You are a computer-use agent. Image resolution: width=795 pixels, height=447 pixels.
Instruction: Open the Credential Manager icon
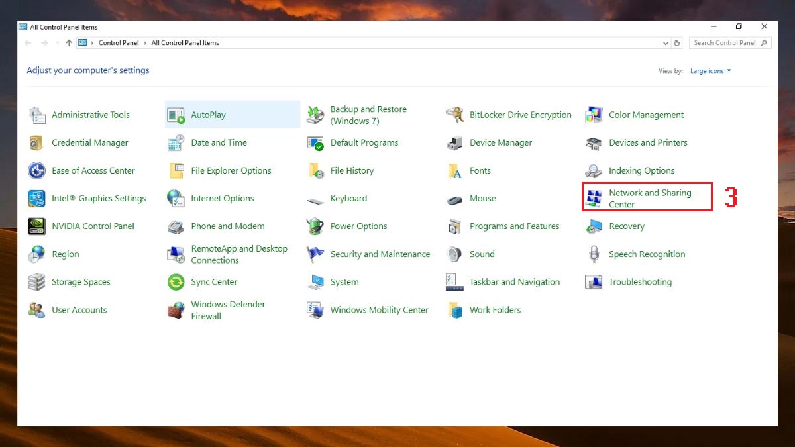pos(37,142)
